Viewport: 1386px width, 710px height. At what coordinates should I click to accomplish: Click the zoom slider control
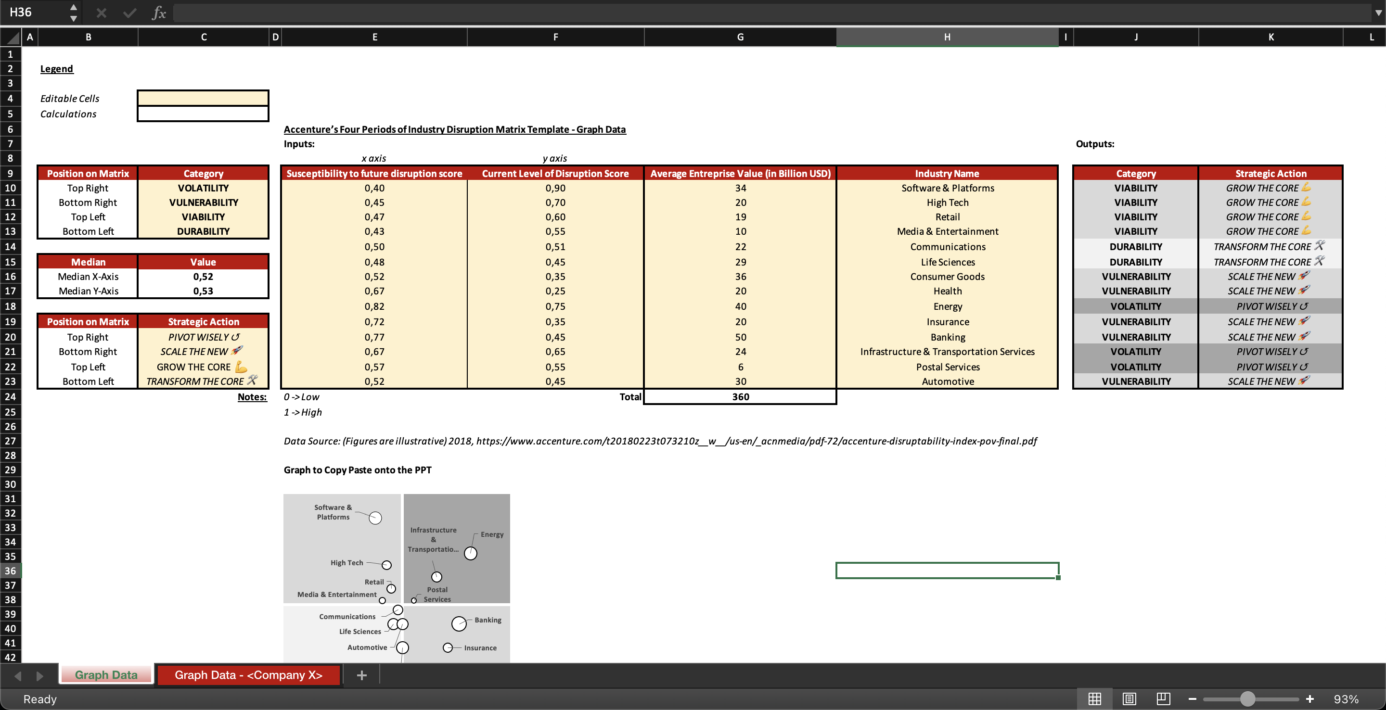click(x=1249, y=699)
